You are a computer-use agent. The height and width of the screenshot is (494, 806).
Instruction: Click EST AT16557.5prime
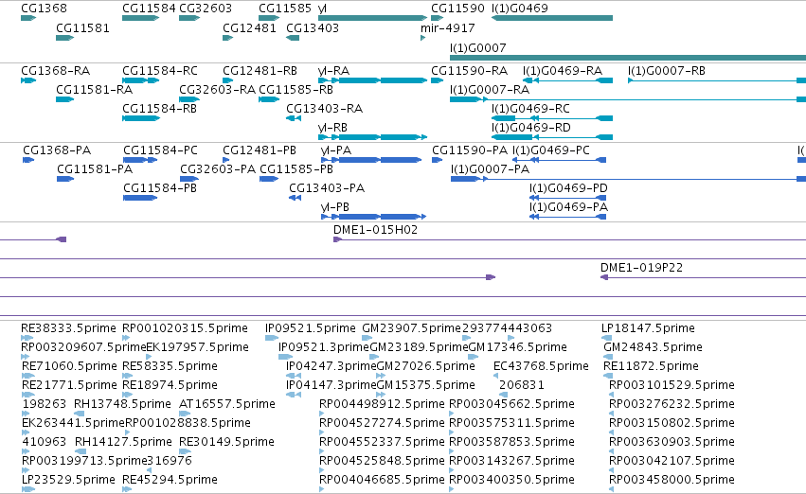pos(185,414)
